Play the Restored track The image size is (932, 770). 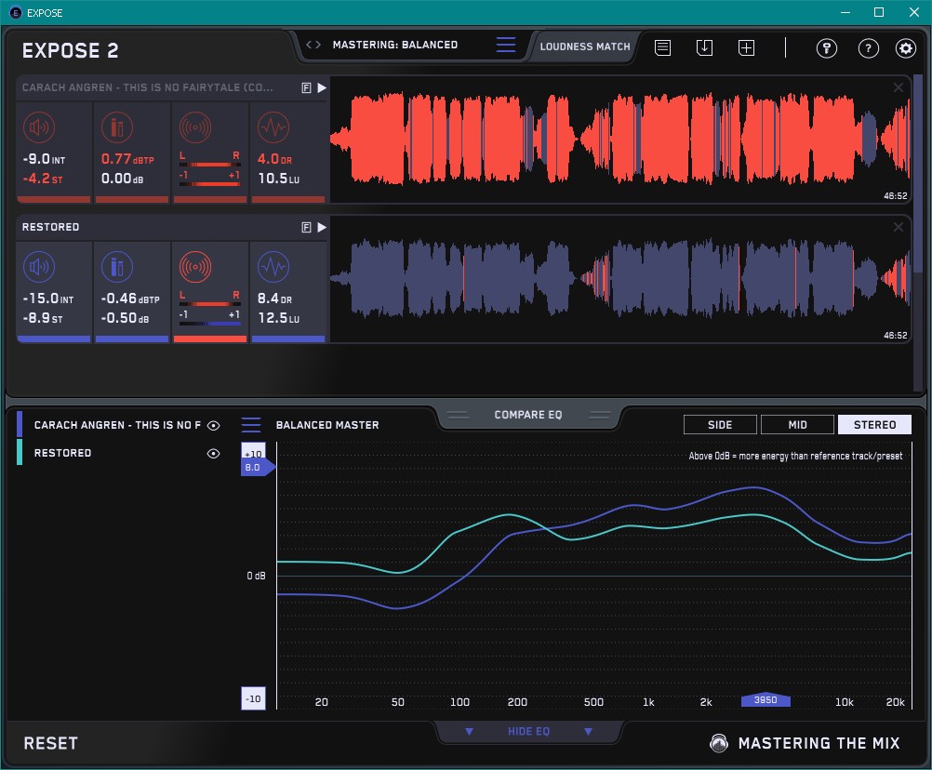tap(322, 227)
